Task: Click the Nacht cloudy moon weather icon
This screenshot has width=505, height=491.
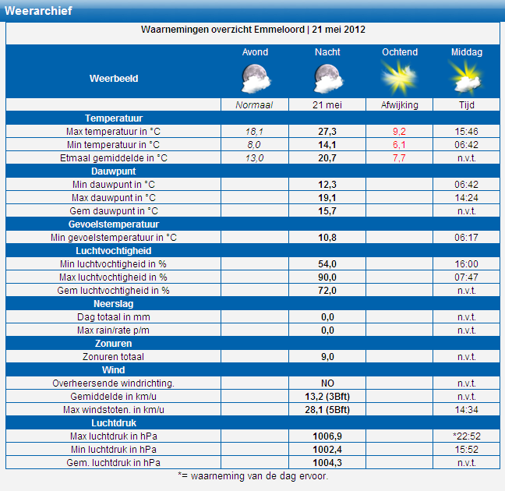Action: 327,78
